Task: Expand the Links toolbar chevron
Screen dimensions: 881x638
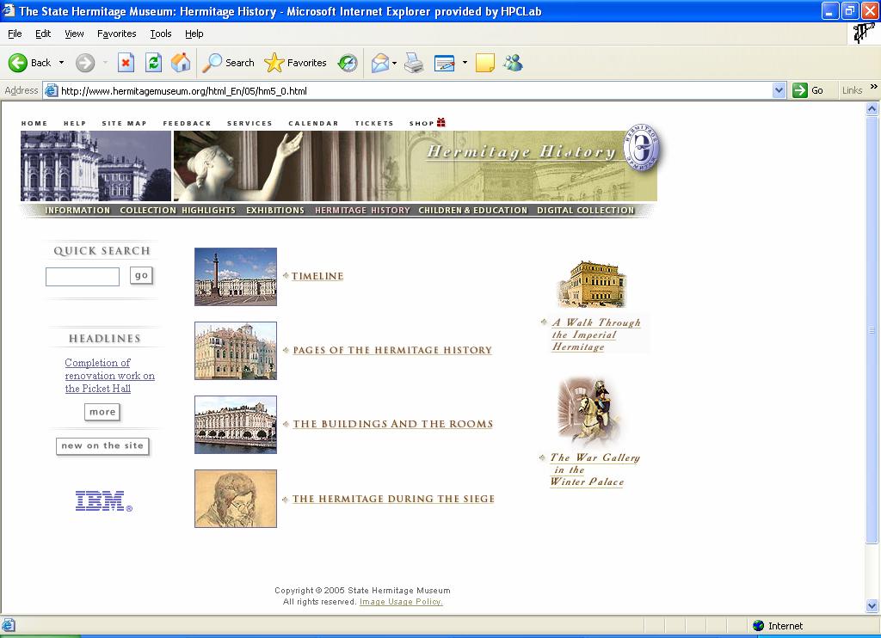Action: click(x=874, y=87)
